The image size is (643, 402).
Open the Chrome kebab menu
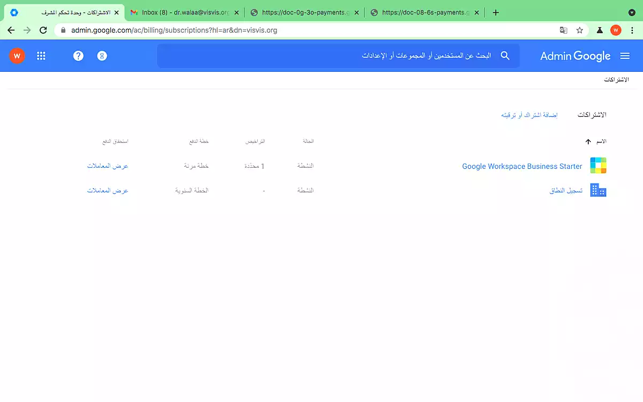click(632, 30)
